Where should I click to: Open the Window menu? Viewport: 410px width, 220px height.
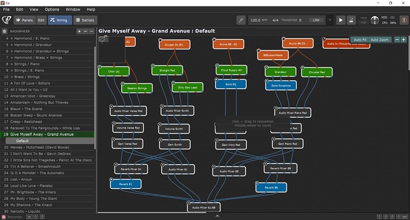(x=72, y=10)
